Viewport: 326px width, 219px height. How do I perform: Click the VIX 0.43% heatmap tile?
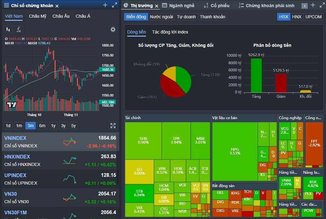coord(139,210)
